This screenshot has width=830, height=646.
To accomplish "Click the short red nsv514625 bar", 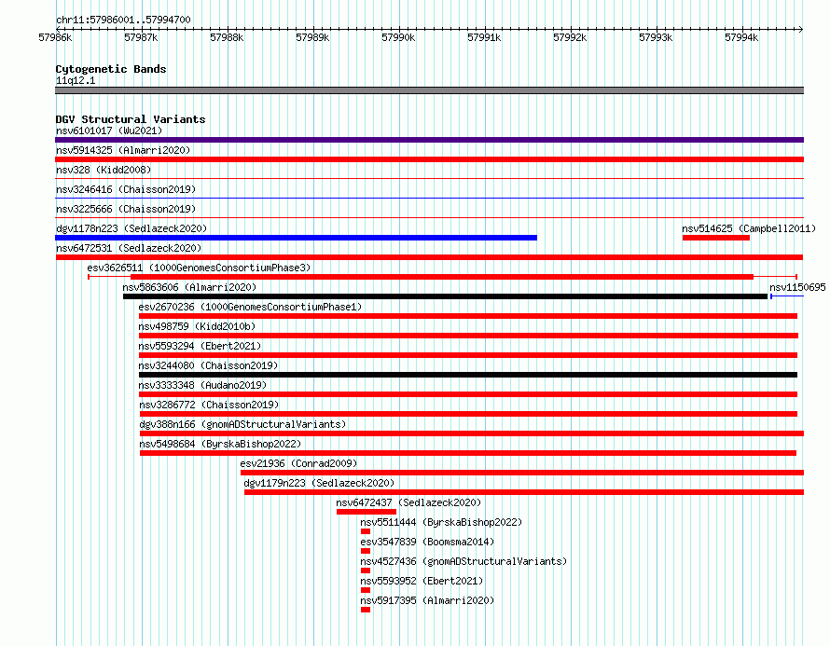I will (x=716, y=238).
